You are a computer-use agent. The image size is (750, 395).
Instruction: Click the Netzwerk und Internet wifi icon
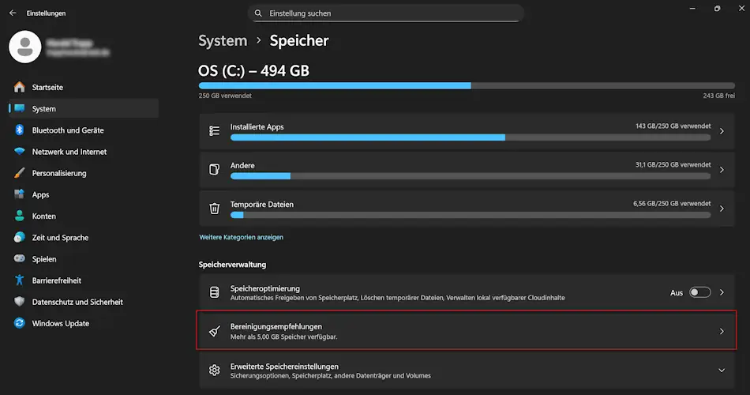click(x=19, y=152)
